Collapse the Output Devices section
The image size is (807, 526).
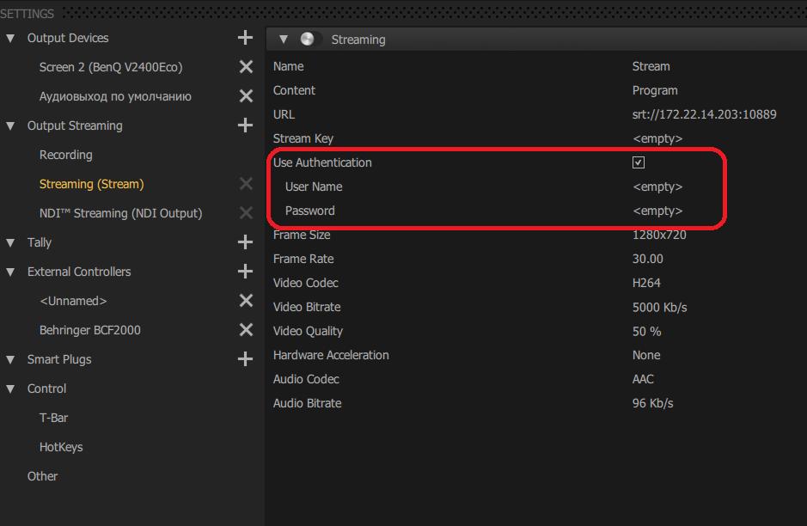point(10,38)
